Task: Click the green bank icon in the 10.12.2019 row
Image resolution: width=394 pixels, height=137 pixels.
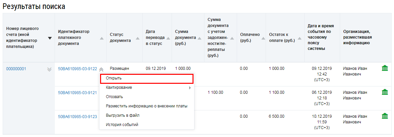Action: 385,116
